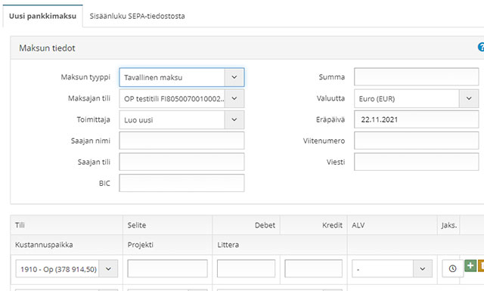484x291 pixels.
Task: Click the Viesti message field
Action: pyautogui.click(x=416, y=162)
